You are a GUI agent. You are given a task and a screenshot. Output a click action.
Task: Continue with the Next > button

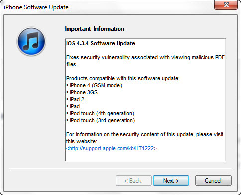(x=171, y=181)
